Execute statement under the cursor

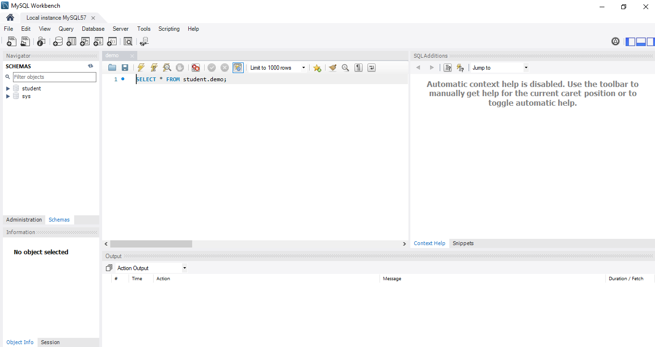coord(154,68)
